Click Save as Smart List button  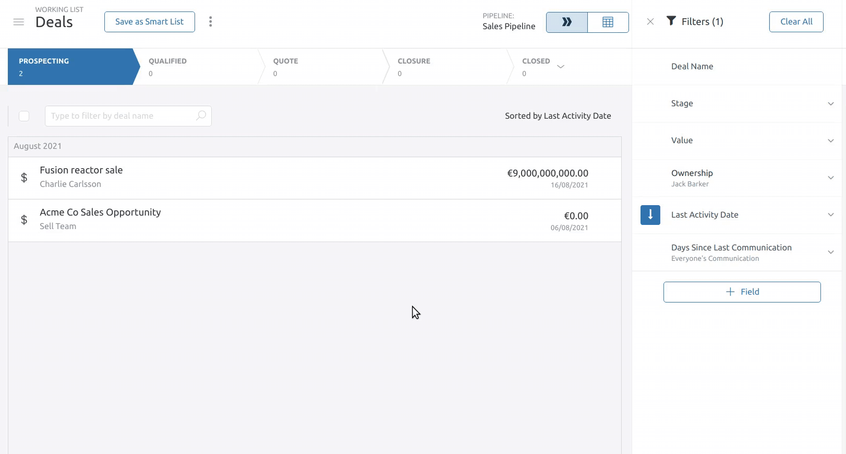pyautogui.click(x=149, y=22)
